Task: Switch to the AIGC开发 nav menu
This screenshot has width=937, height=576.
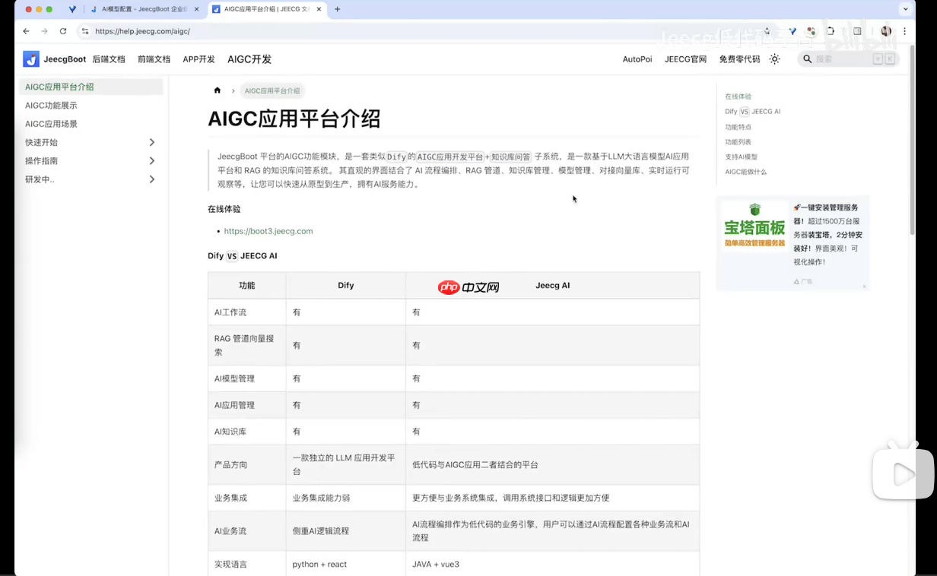Action: coord(249,59)
